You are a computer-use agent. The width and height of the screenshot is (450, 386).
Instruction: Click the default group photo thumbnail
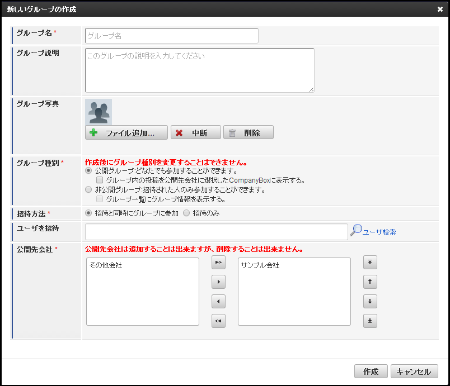click(99, 112)
